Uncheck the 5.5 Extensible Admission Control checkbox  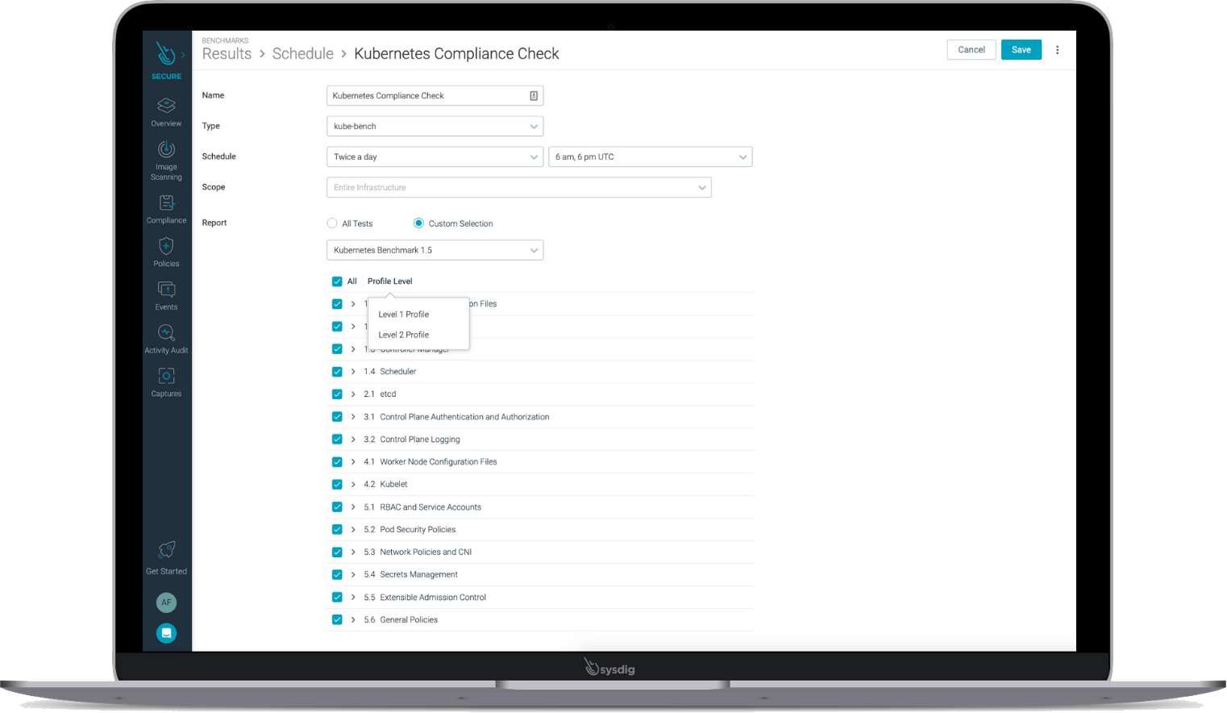pos(337,598)
